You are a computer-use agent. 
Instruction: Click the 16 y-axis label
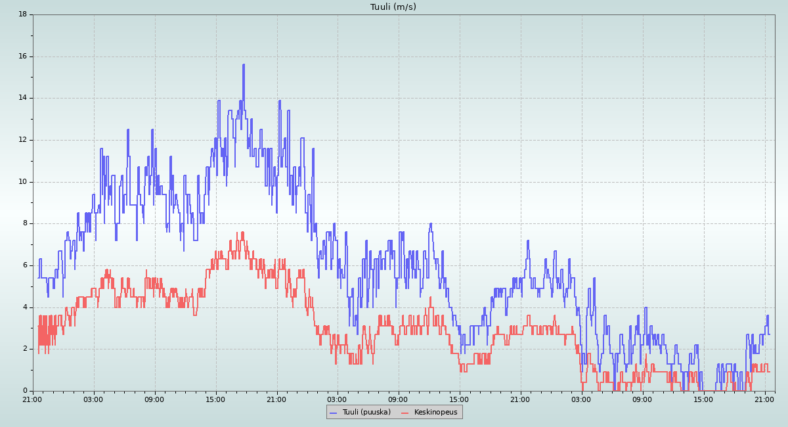tap(22, 56)
